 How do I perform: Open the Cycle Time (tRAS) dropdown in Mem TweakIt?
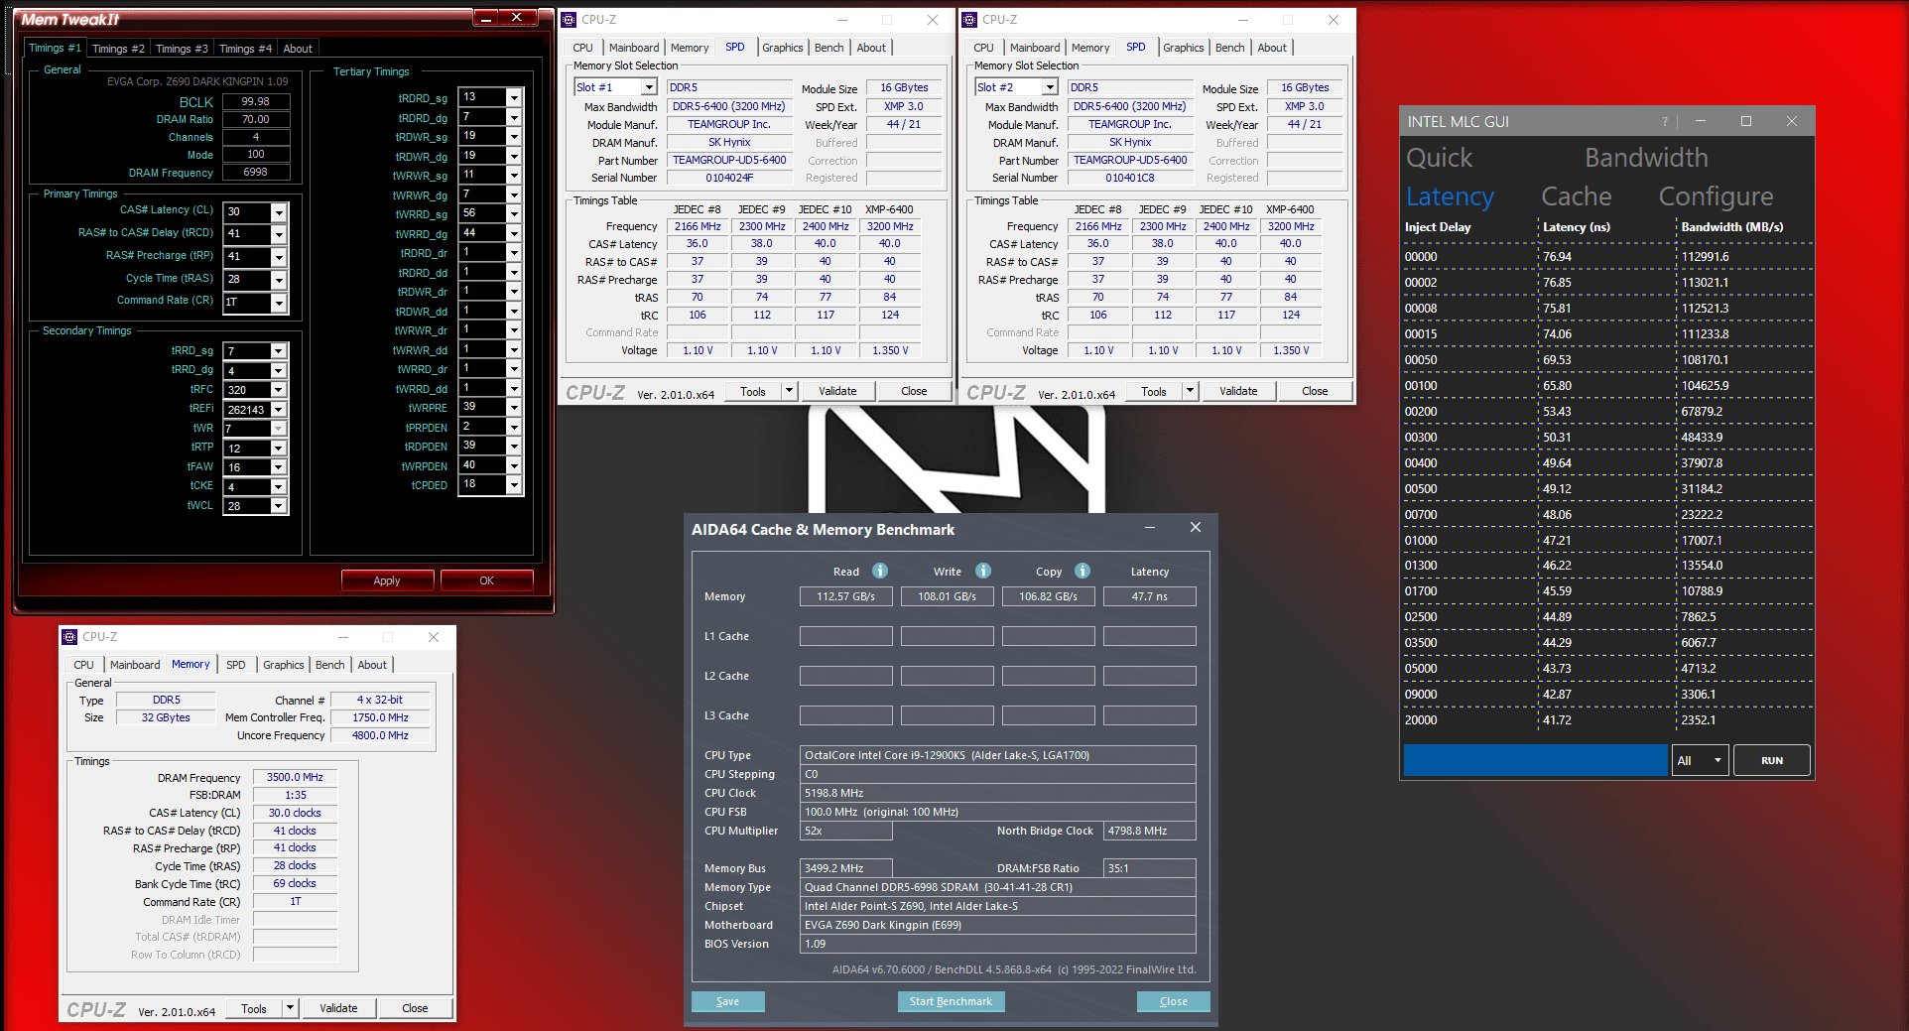tap(279, 280)
